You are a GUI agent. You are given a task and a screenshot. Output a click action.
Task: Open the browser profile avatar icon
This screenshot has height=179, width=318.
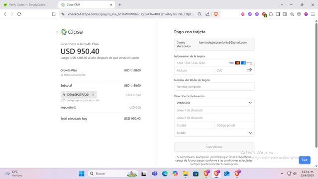[x=306, y=14]
